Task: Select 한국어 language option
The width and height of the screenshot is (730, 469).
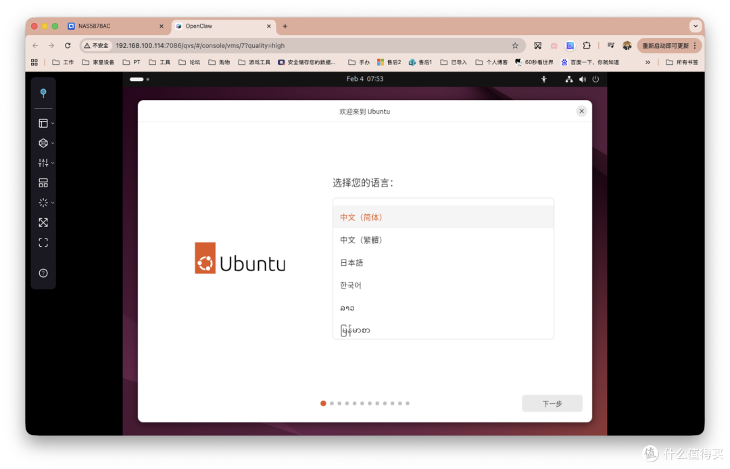Action: coord(443,285)
